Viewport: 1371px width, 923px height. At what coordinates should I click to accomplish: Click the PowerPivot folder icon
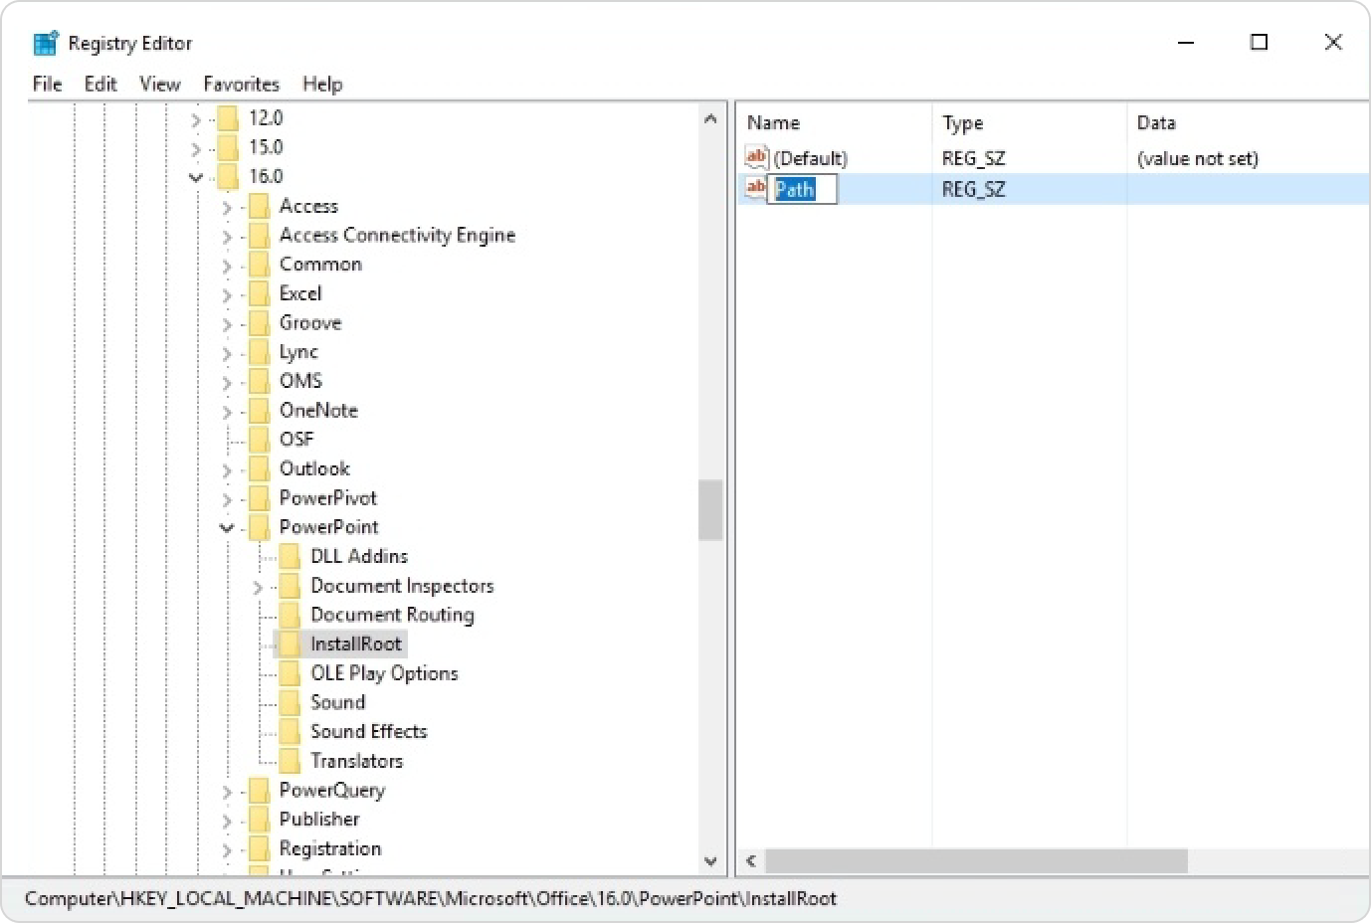[259, 497]
